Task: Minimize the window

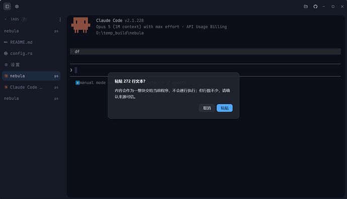Action: click(323, 7)
